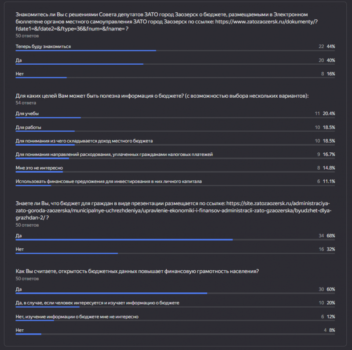Click the '54 ответа' response count
The height and width of the screenshot is (350, 352).
tap(26, 103)
